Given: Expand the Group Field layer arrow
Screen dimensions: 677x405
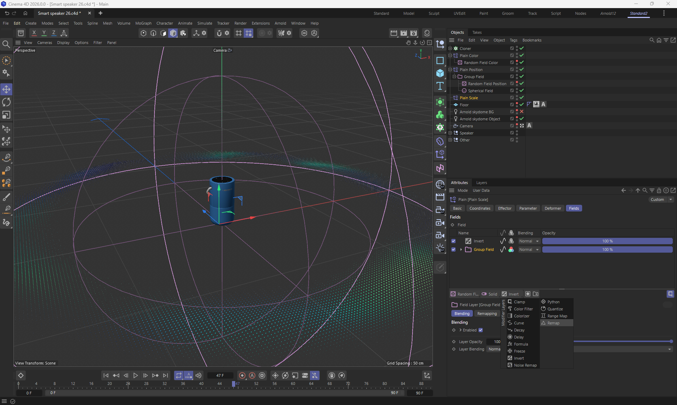Looking at the screenshot, I should pyautogui.click(x=461, y=249).
